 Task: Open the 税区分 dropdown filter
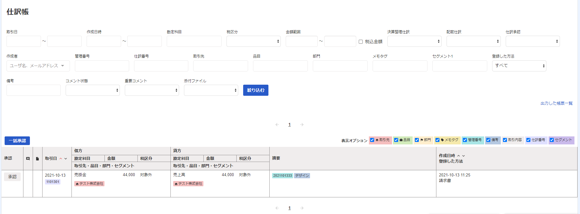[253, 41]
